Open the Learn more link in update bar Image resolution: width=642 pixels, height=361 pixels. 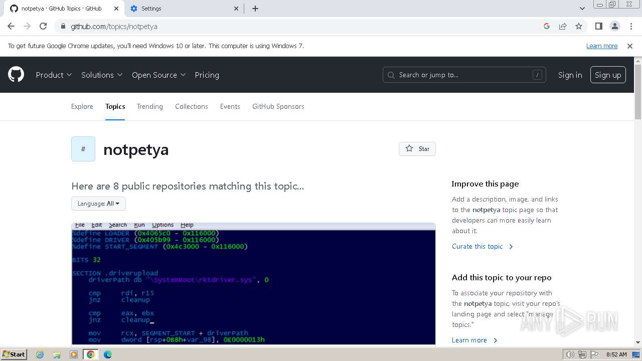tap(602, 46)
